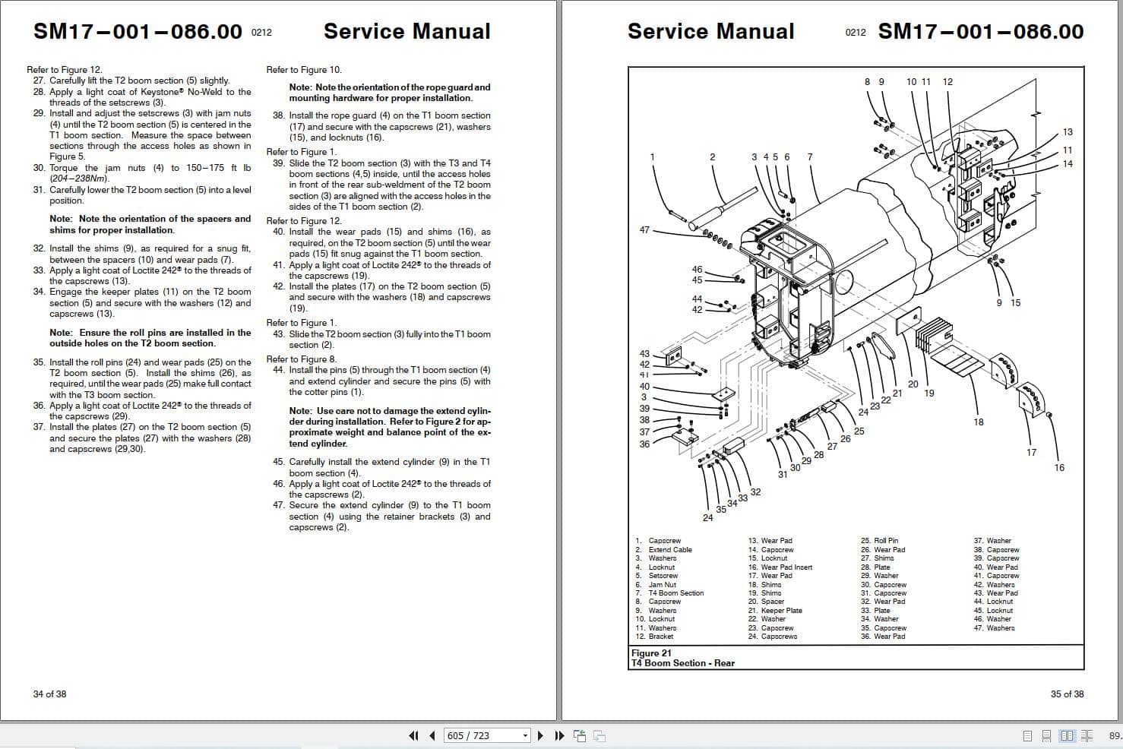Enable continuous vertical scrolling mode
The image size is (1123, 749).
(x=1046, y=735)
